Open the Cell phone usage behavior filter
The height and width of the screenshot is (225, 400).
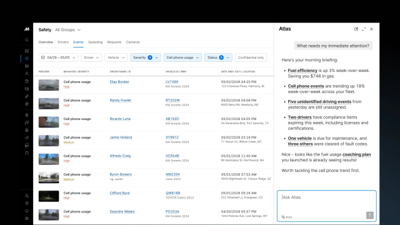click(182, 57)
